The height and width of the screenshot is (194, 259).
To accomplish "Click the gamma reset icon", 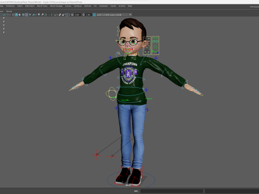I will [x=83, y=15].
